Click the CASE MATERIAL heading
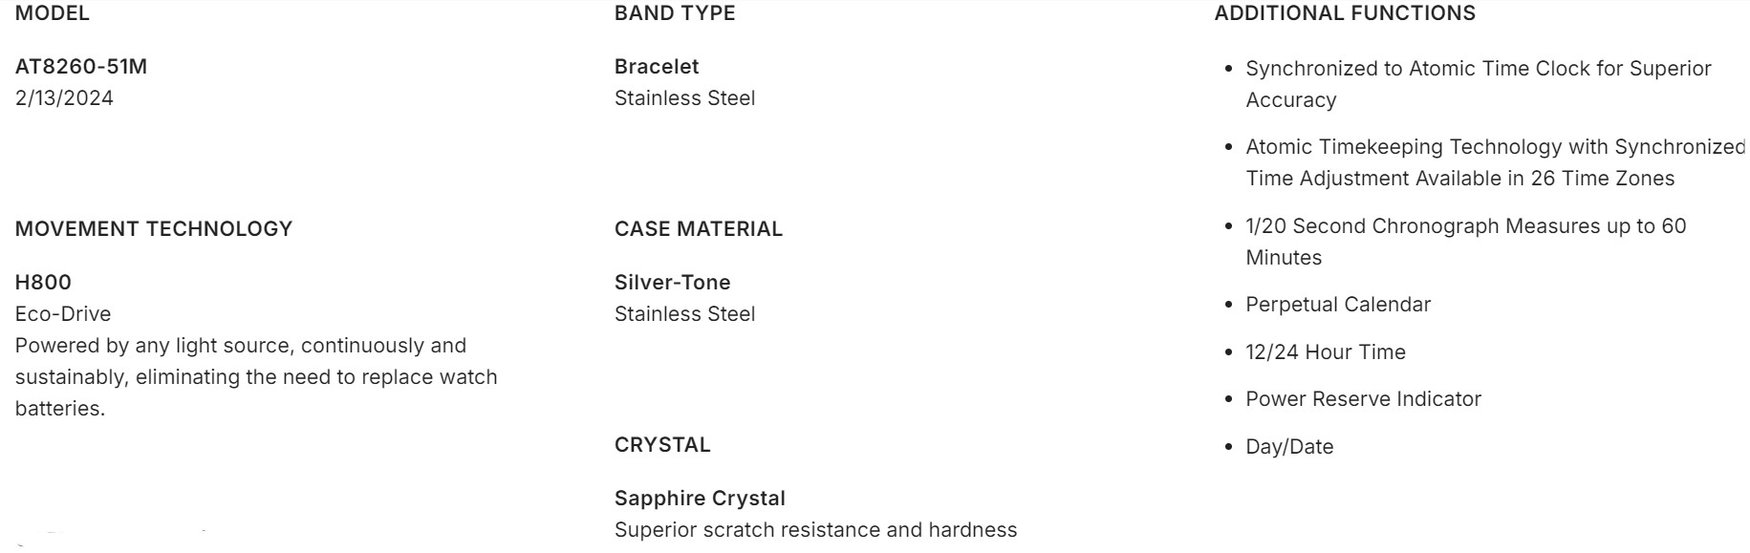 tap(699, 229)
